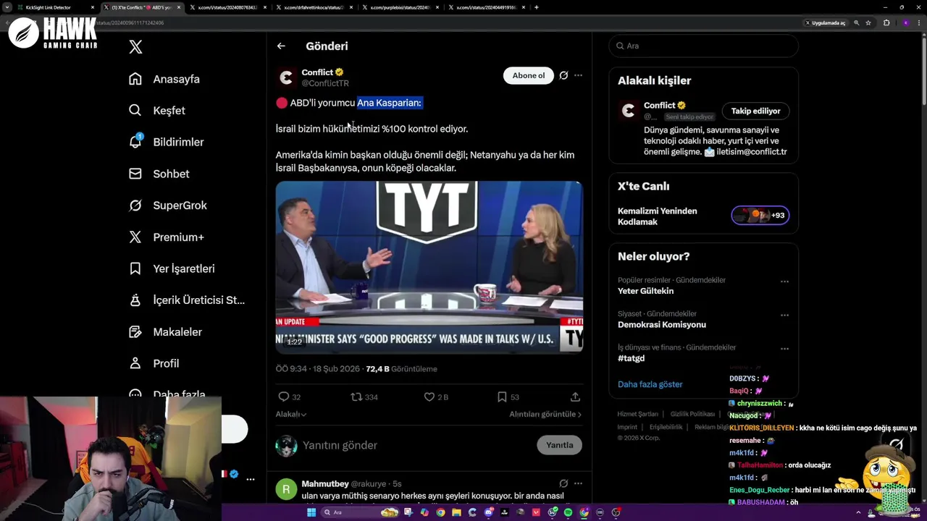
Task: Click the back arrow beside Gönderi
Action: click(281, 46)
